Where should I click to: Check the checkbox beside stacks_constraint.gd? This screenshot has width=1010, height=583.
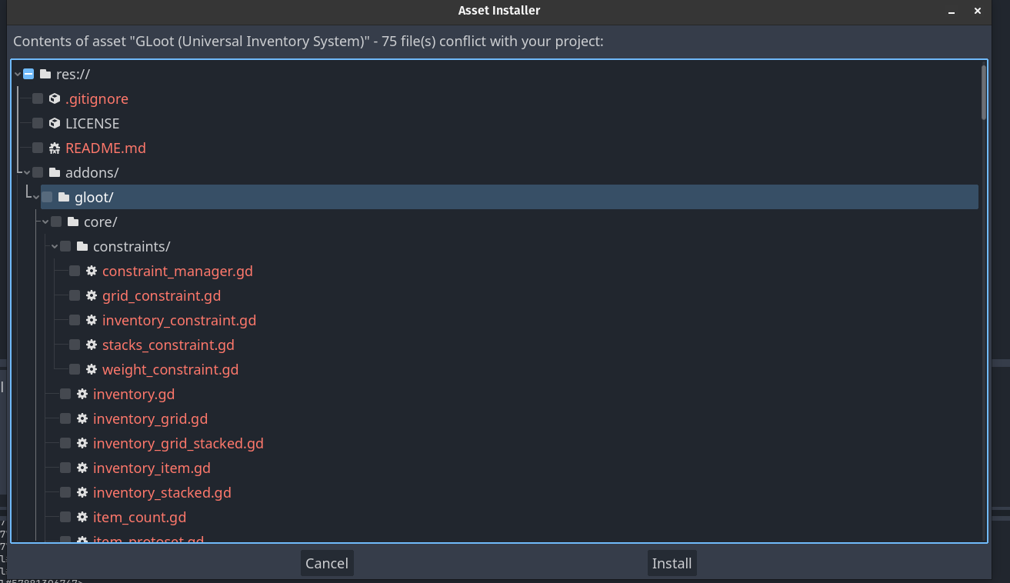pyautogui.click(x=74, y=345)
